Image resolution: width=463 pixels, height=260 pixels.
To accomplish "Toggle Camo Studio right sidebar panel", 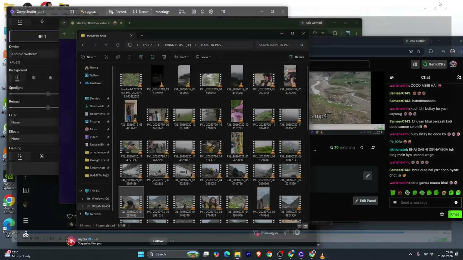I will click(223, 12).
